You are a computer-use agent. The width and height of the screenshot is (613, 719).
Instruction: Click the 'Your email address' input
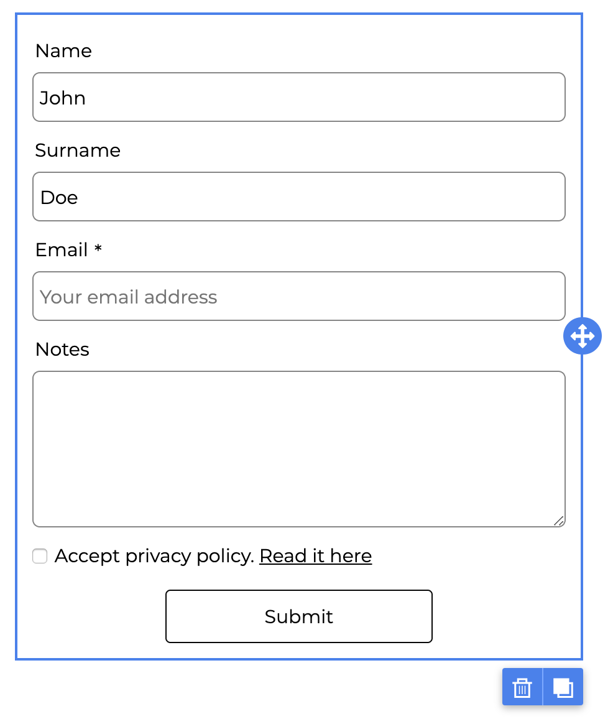coord(298,297)
